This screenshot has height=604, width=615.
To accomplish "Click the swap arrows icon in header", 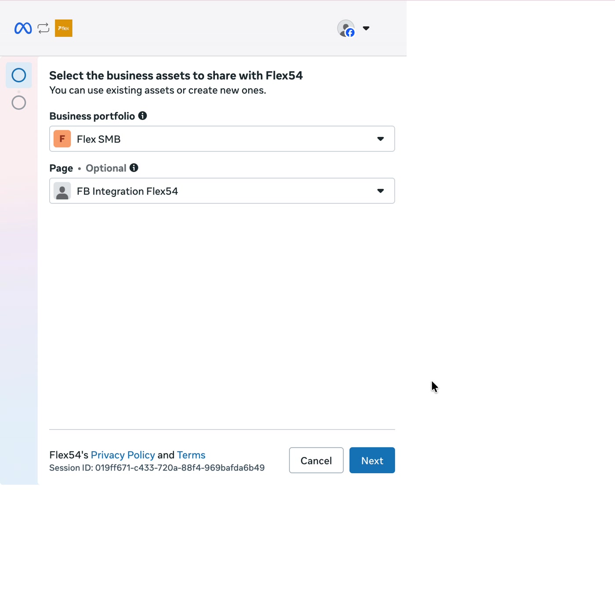I will tap(43, 29).
